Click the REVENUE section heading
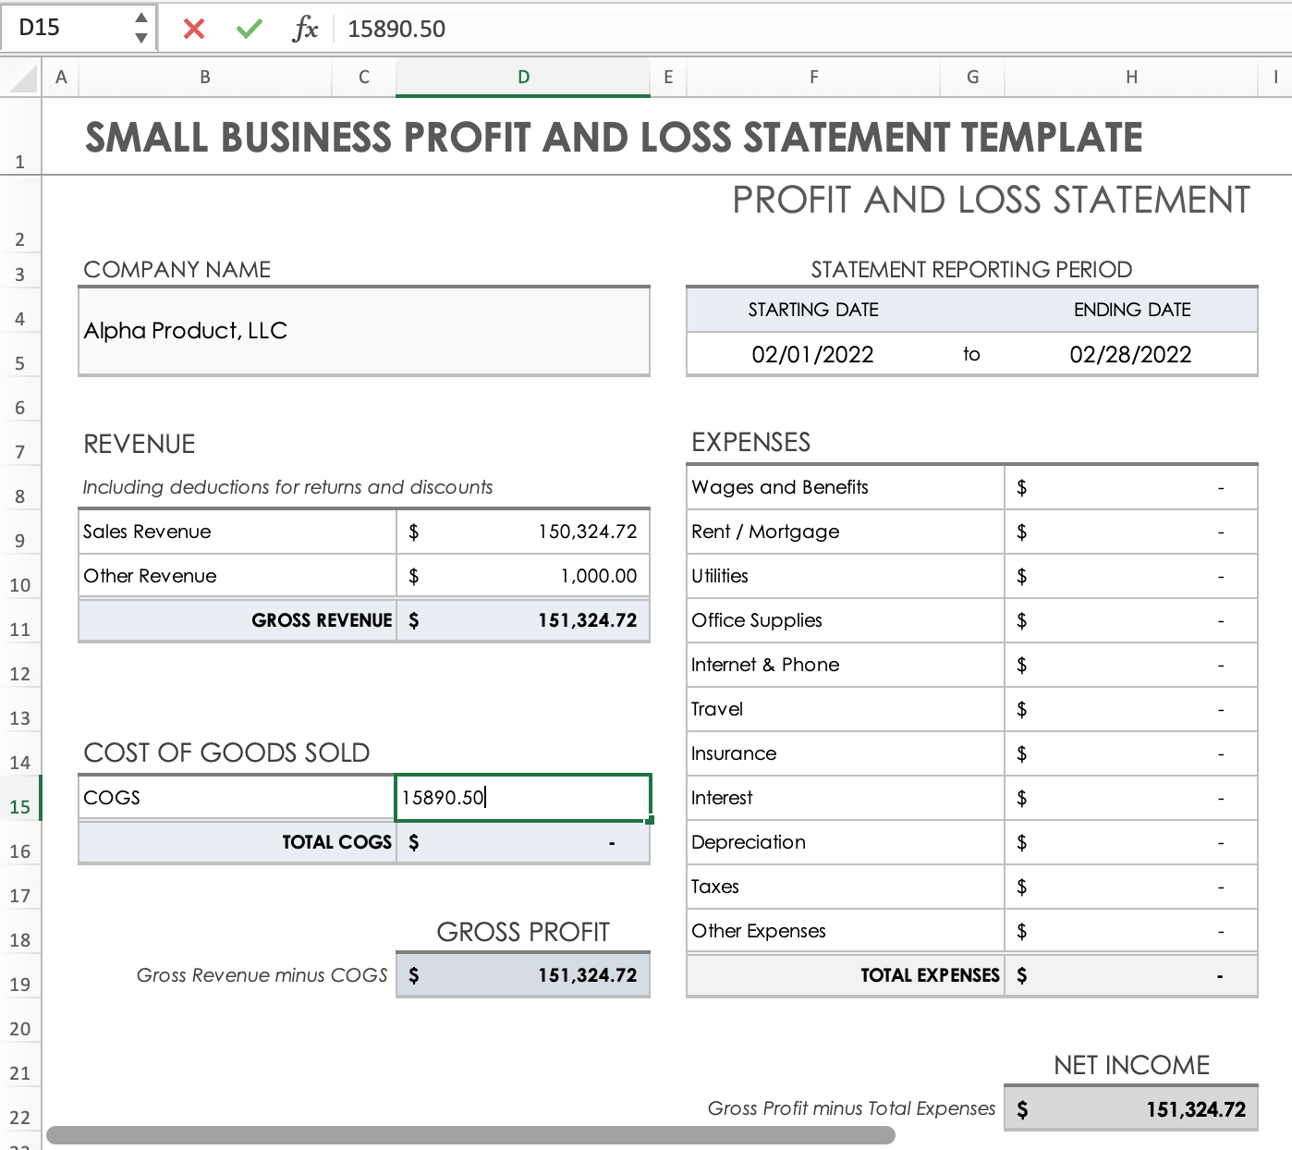 pos(140,444)
